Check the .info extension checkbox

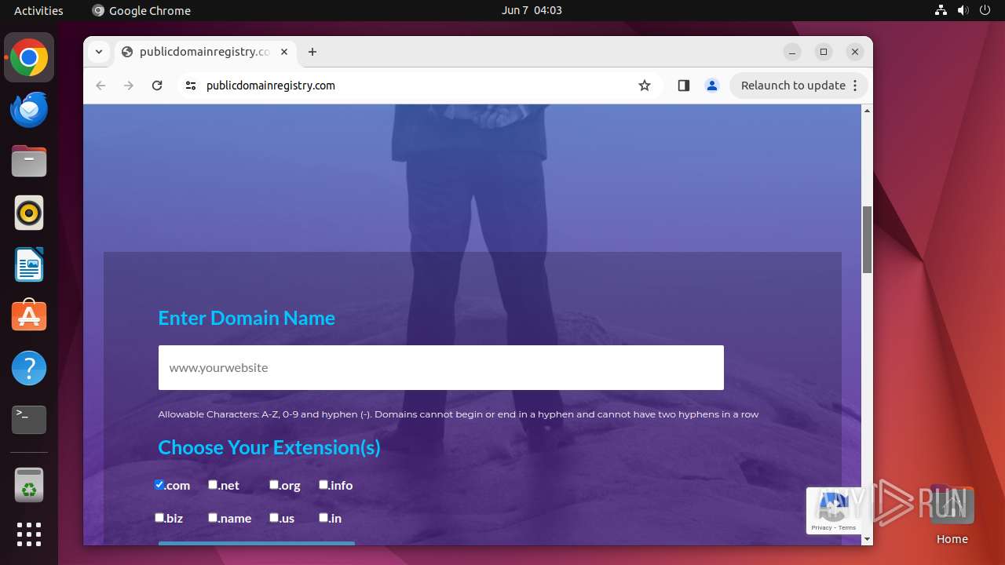[x=323, y=485]
